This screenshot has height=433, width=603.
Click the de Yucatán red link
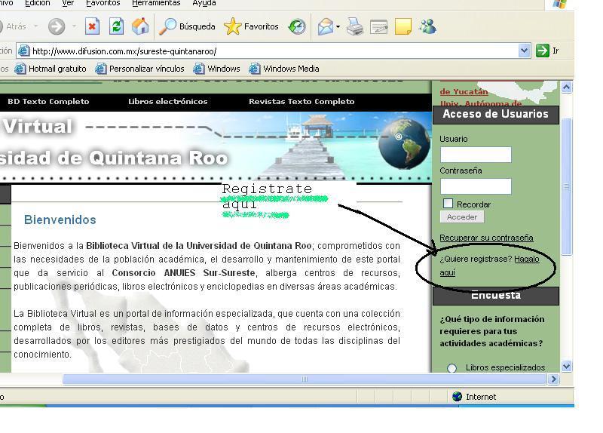(x=464, y=91)
